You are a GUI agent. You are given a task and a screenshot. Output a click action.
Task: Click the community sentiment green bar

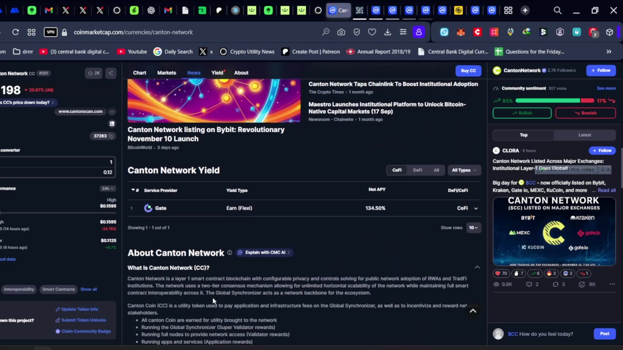coord(548,101)
